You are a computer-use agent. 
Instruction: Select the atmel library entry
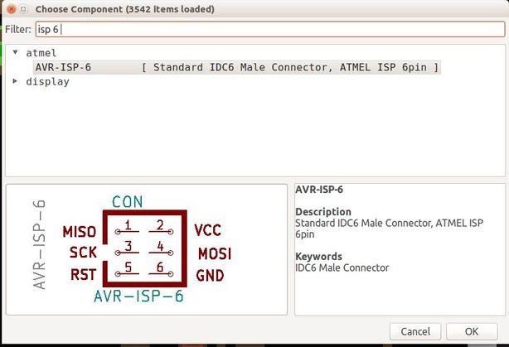(41, 53)
